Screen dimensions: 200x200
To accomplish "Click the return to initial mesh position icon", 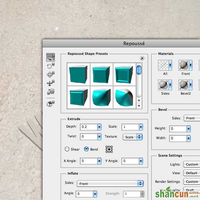I will pyautogui.click(x=51, y=103).
